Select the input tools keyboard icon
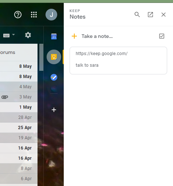This screenshot has width=173, height=186. (6, 35)
